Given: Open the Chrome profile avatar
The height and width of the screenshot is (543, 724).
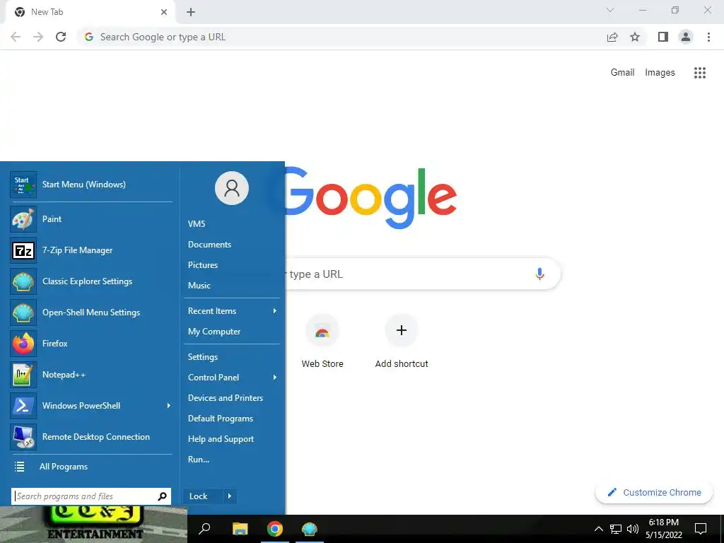Looking at the screenshot, I should 686,37.
